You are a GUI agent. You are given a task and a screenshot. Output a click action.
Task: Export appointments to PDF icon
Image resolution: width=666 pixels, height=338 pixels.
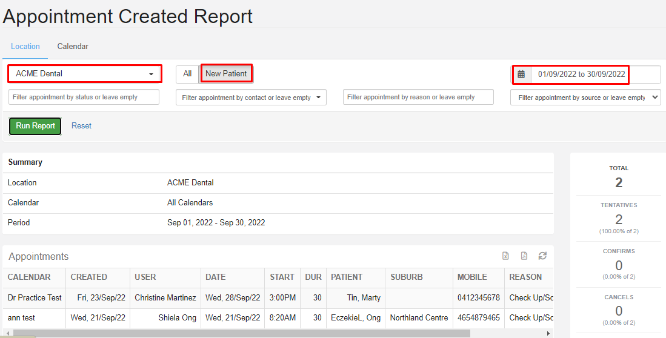coord(524,256)
